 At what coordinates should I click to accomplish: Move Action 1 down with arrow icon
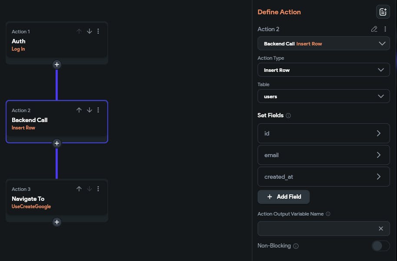click(89, 31)
